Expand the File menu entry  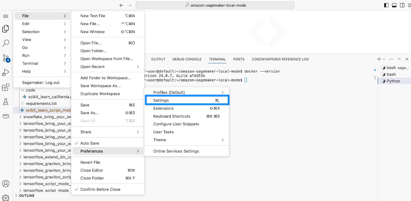click(x=42, y=16)
